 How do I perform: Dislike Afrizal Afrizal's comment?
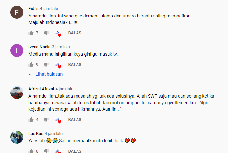point(46,120)
